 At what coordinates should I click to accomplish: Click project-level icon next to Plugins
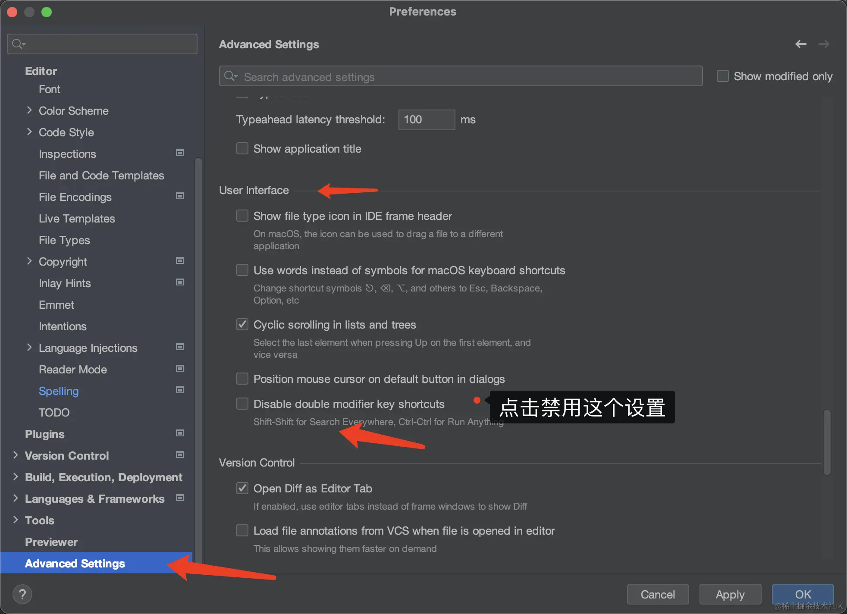[x=180, y=433]
